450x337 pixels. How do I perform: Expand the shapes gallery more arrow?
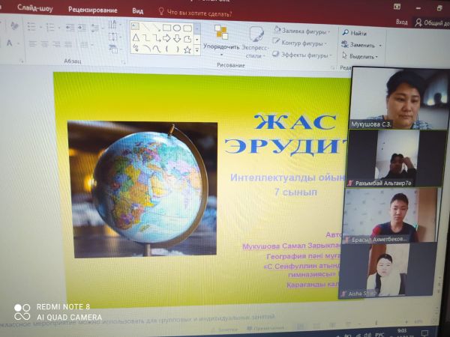[197, 51]
